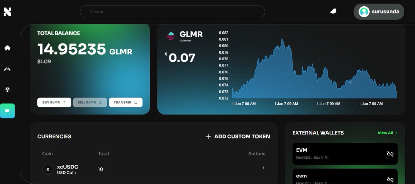
Task: Click the GLMR price chart peak
Action: click(283, 39)
